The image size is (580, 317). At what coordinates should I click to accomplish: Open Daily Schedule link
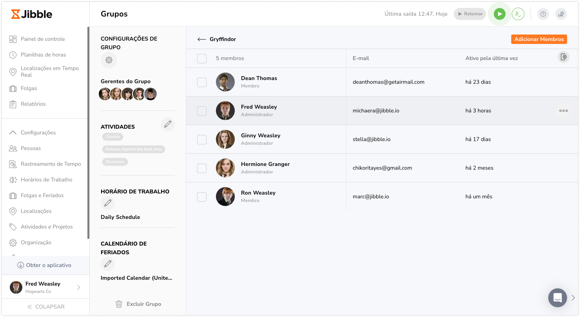point(120,217)
